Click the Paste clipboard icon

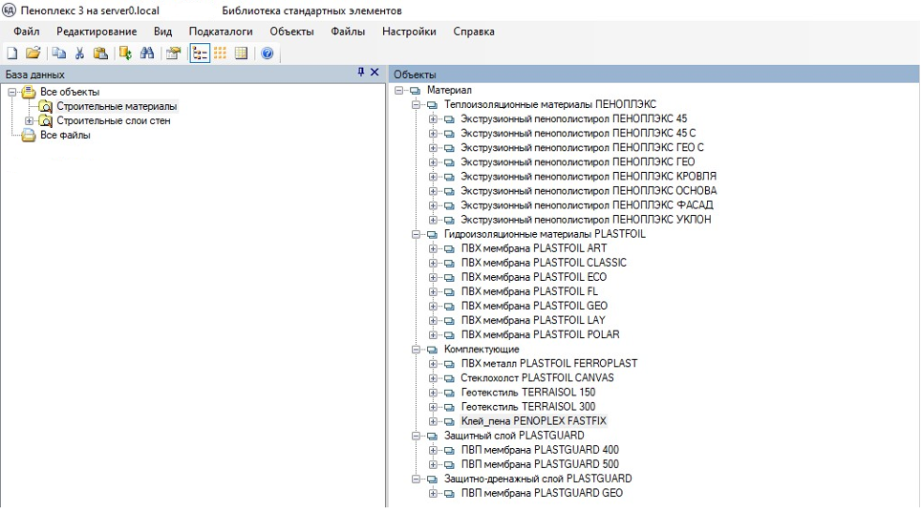point(100,53)
